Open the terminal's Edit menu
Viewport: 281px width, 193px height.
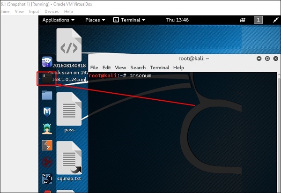coord(107,67)
